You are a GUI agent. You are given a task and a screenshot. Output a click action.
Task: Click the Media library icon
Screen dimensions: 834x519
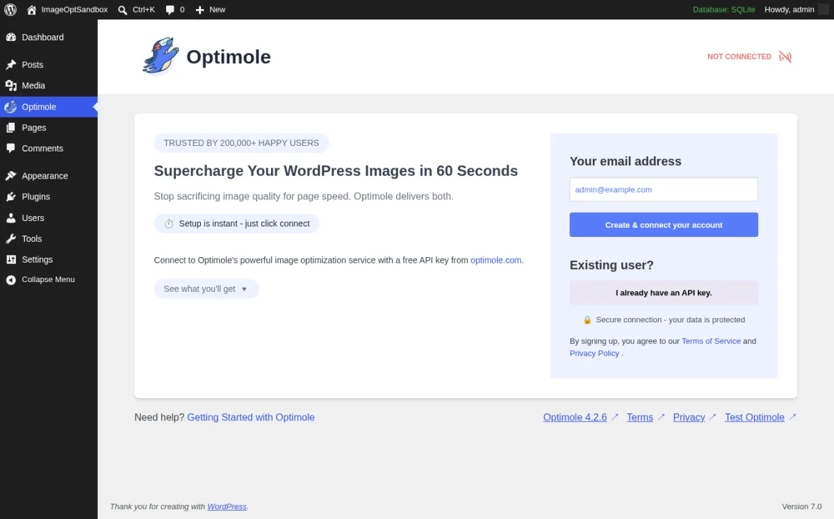point(10,85)
